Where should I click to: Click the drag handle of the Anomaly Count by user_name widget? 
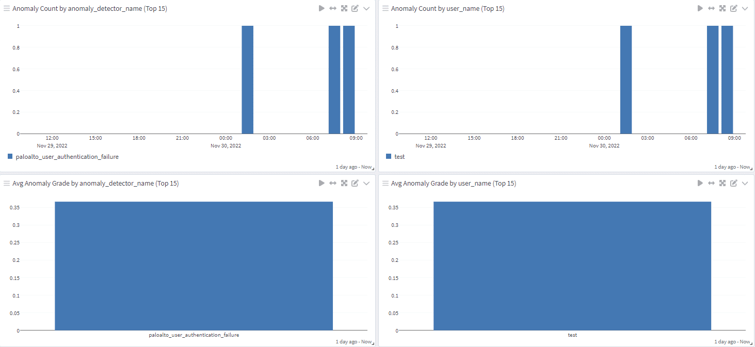tap(385, 9)
